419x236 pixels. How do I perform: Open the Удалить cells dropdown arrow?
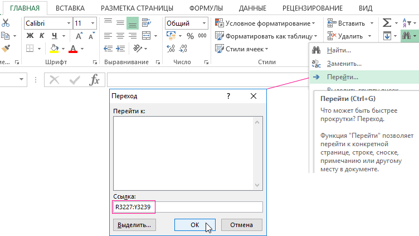click(x=369, y=36)
